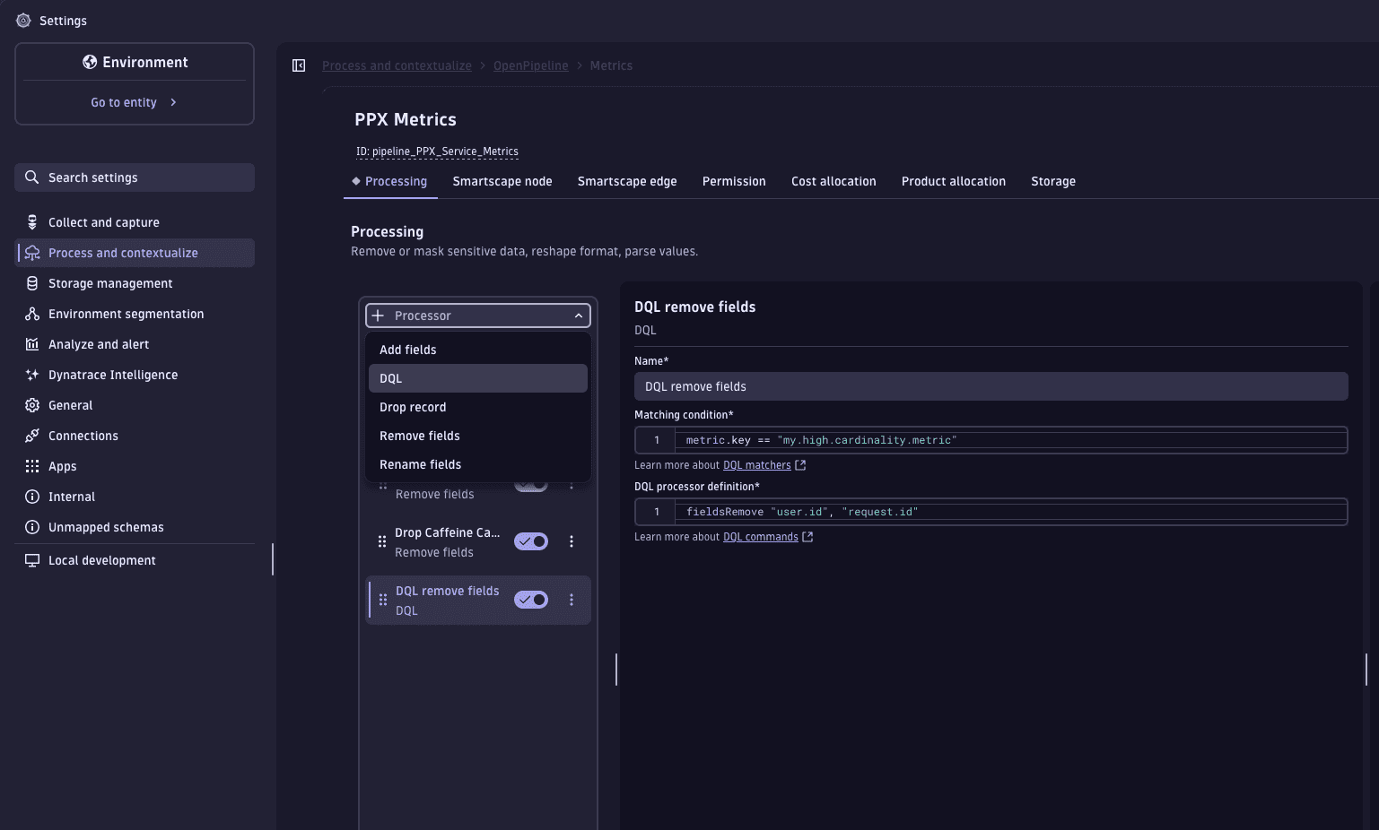Click the Environment globe icon
Image resolution: width=1379 pixels, height=830 pixels.
coord(88,62)
